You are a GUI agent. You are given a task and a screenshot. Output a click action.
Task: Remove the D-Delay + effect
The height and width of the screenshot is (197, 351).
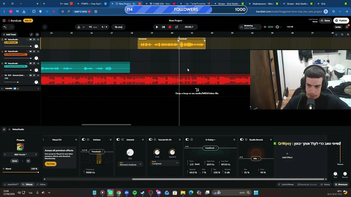coord(234,140)
